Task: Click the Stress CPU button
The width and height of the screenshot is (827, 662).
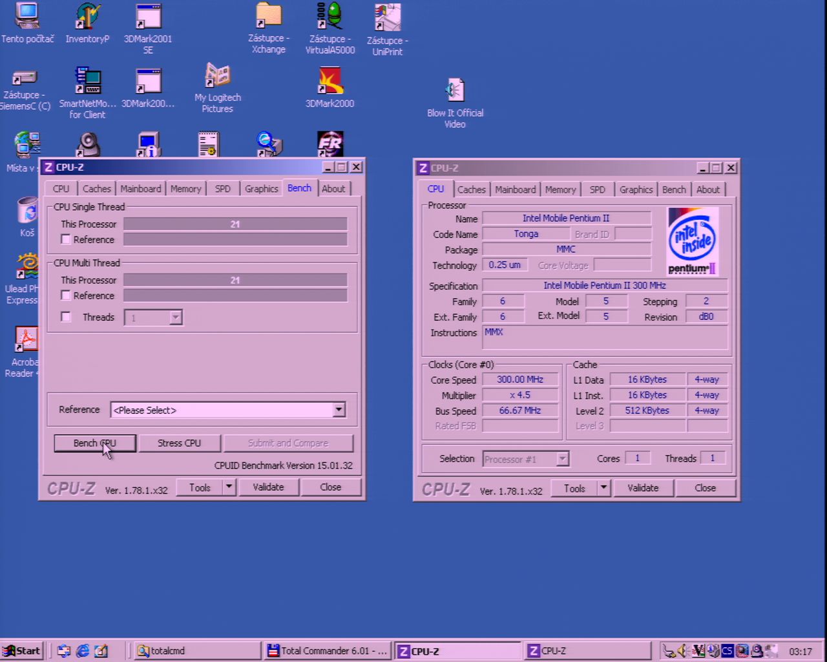Action: pos(179,443)
